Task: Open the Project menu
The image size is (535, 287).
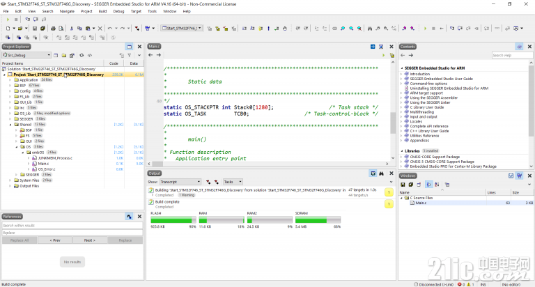Action: click(x=86, y=11)
